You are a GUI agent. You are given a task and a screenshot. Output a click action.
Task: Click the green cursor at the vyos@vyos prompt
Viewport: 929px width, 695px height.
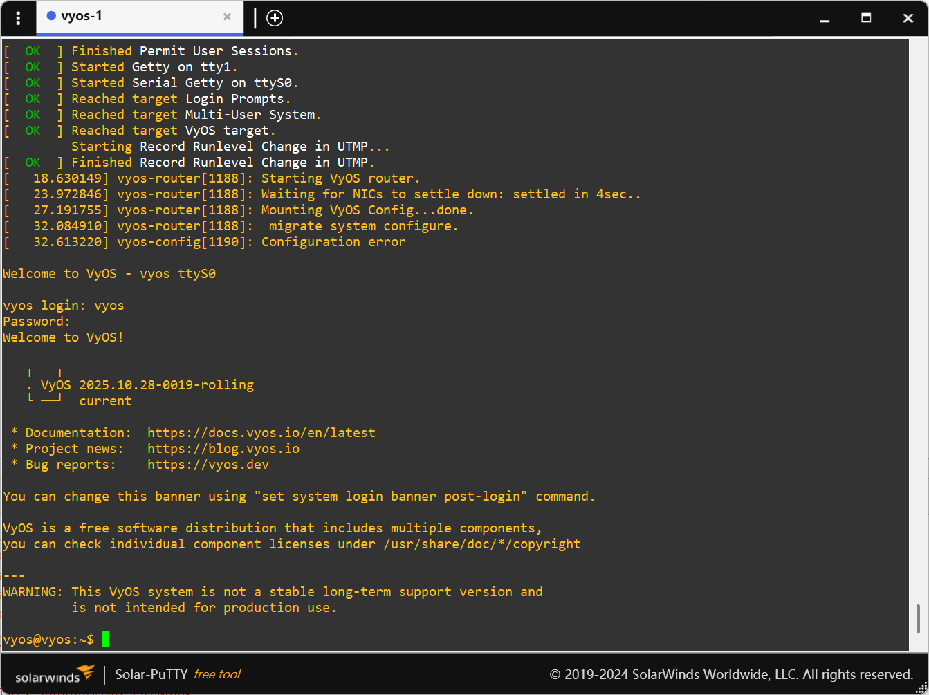pos(105,640)
